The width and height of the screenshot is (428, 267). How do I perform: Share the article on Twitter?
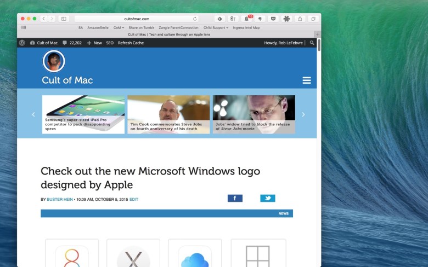(x=268, y=198)
